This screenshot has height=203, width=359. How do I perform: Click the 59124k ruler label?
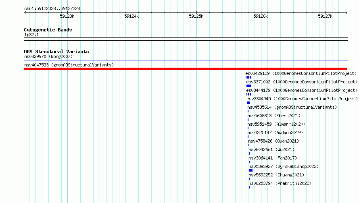(131, 16)
